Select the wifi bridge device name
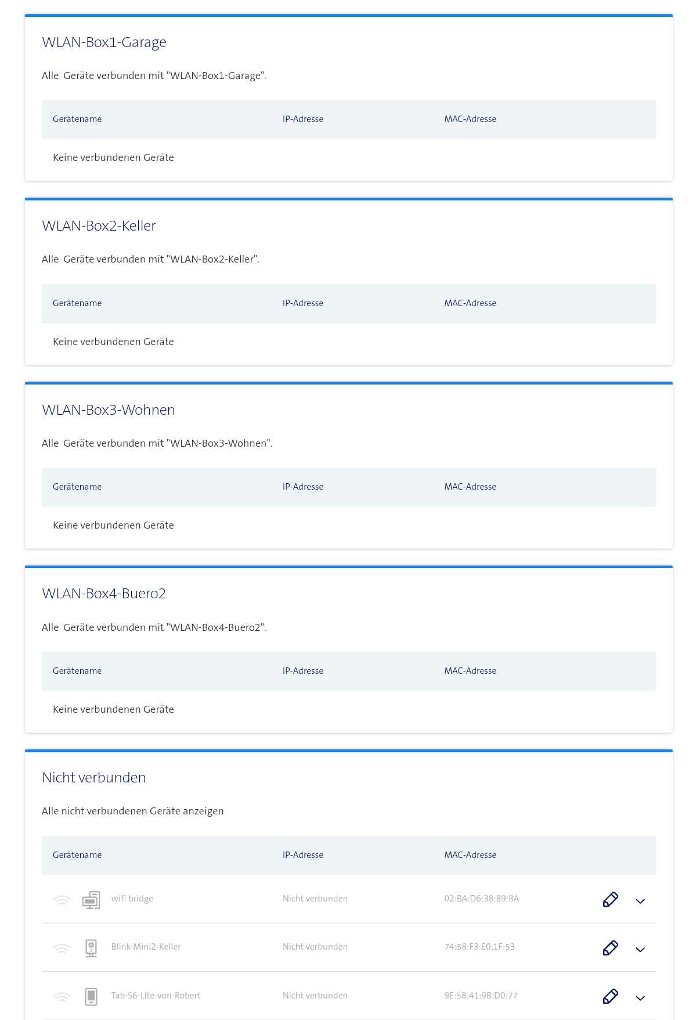The image size is (700, 1020). (132, 899)
